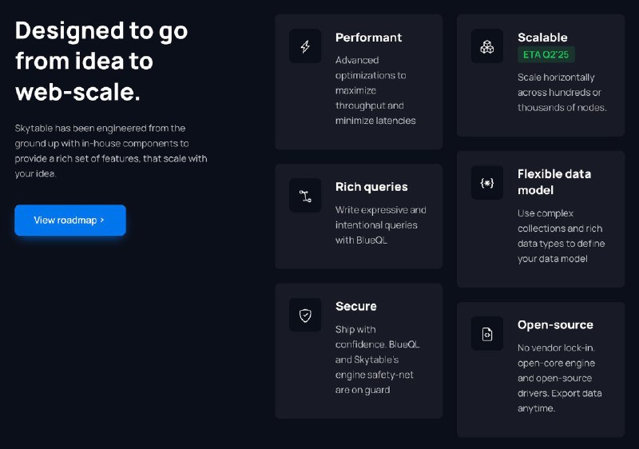Click the green ETA Q2'25 badge

pos(546,54)
